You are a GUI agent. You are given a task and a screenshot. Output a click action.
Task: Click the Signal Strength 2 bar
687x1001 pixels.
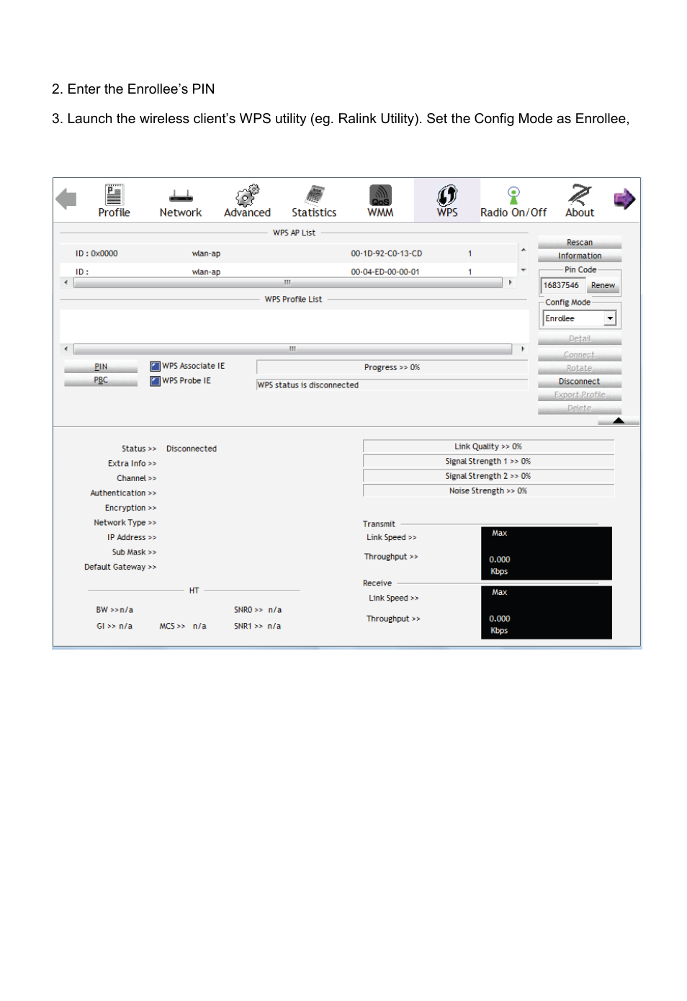(x=488, y=476)
